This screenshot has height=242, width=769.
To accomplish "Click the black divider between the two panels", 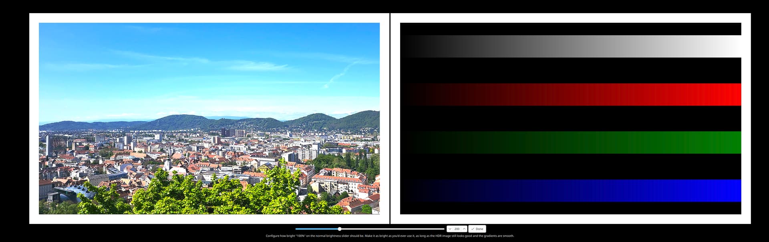I will point(390,118).
